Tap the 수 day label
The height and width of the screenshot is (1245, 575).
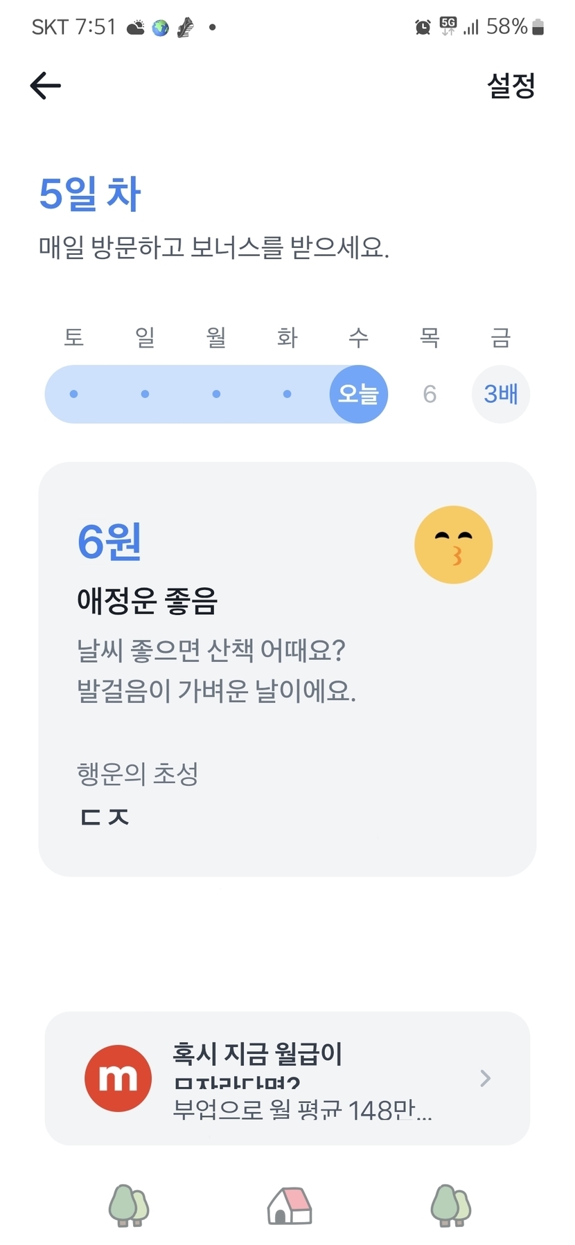(358, 337)
